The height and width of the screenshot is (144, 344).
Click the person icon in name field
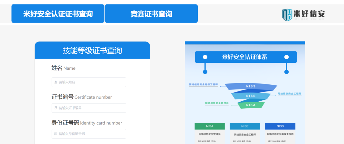56,82
